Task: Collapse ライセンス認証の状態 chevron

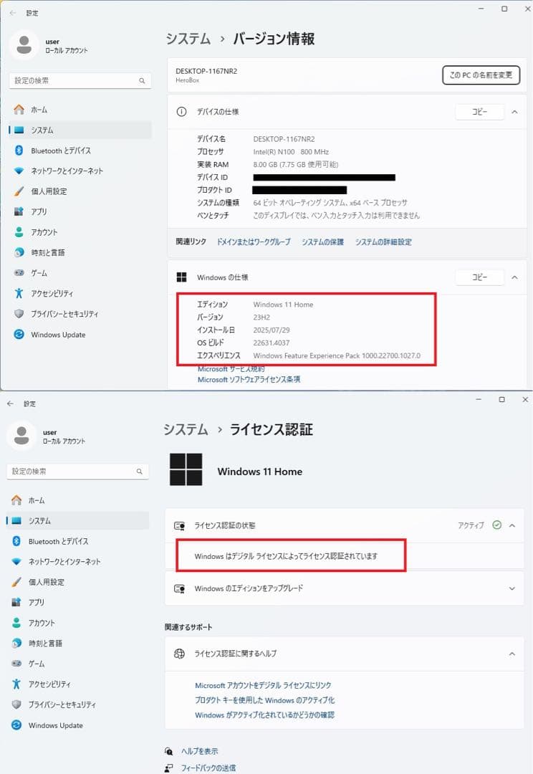Action: [512, 525]
